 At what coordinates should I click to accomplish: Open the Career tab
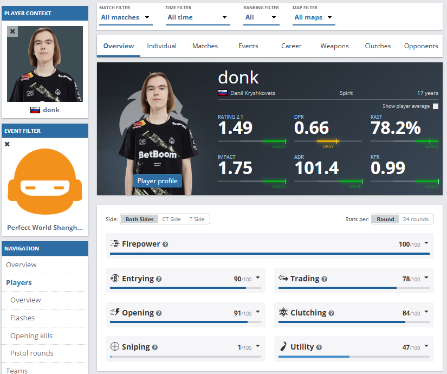[291, 46]
